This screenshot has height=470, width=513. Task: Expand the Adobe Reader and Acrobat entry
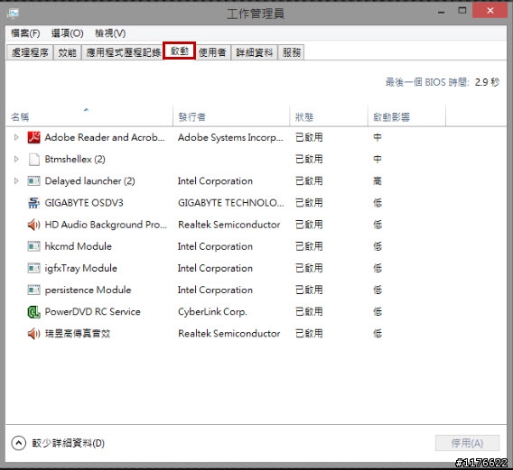[16, 137]
